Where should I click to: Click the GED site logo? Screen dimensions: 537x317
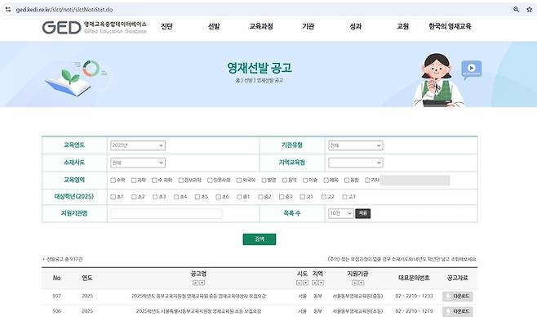[x=94, y=27]
